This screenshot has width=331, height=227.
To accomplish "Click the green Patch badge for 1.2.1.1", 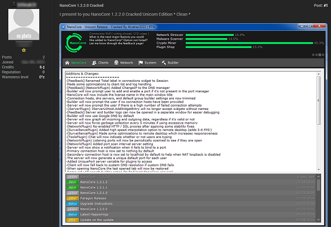I will coord(72,187).
